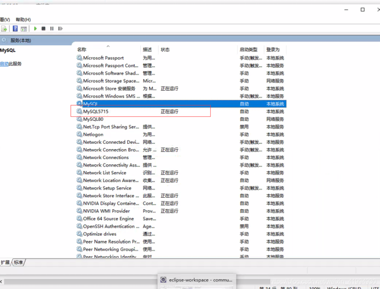Select Network Connectivity Assistant service

pos(111,165)
